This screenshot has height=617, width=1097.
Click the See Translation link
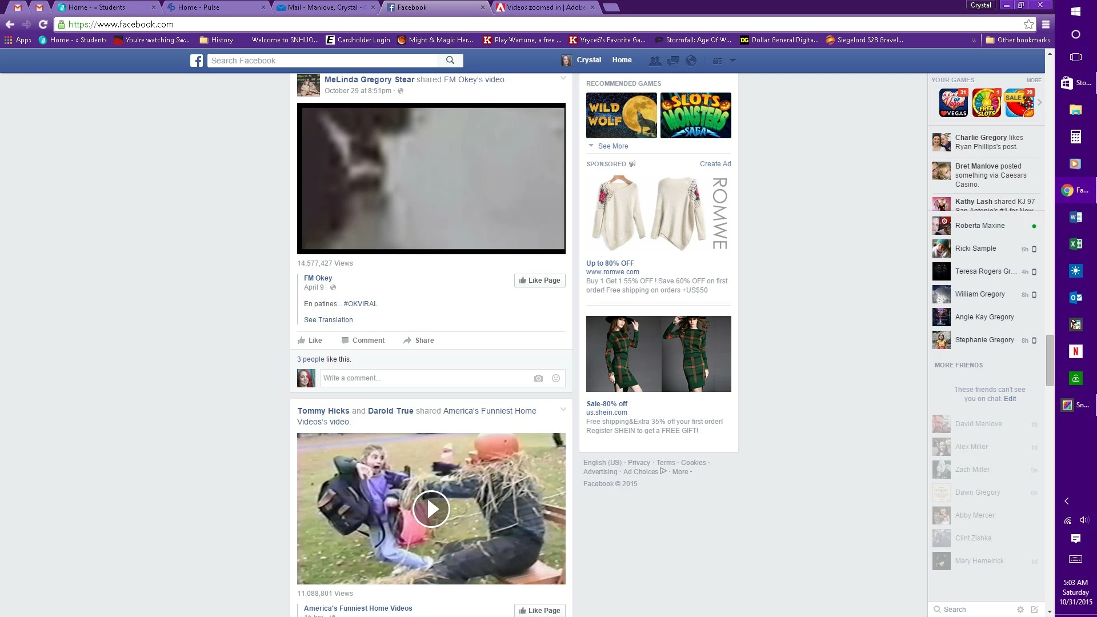point(328,320)
